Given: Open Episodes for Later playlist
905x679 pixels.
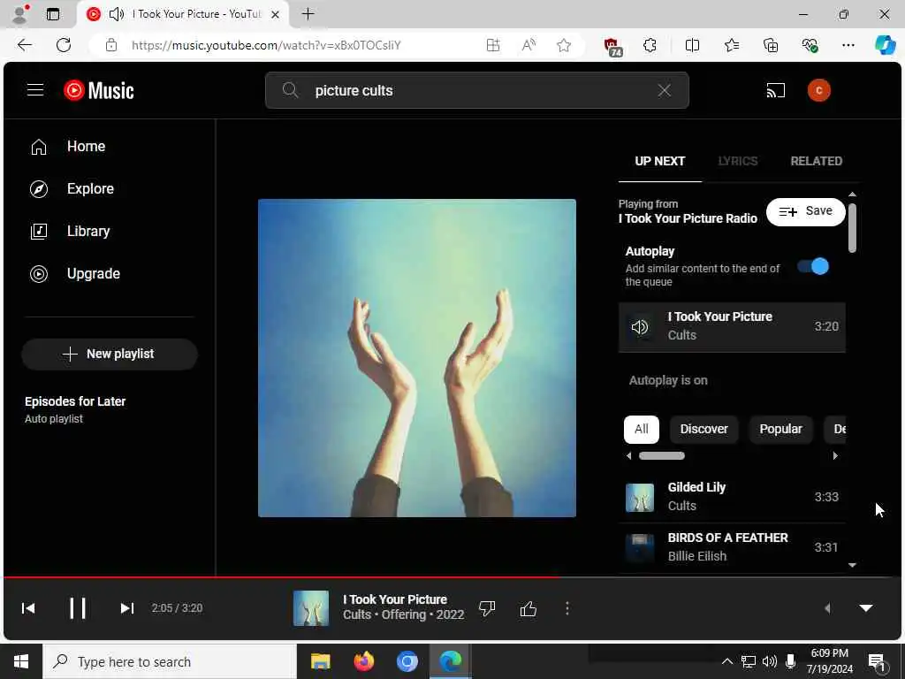Looking at the screenshot, I should (x=75, y=409).
